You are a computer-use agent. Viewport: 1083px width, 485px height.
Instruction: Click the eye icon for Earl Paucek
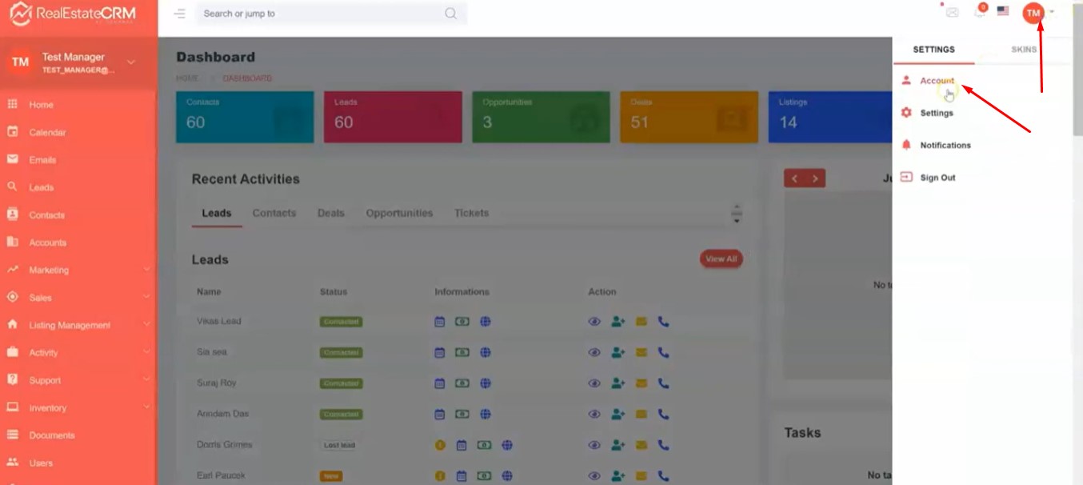[x=594, y=476]
